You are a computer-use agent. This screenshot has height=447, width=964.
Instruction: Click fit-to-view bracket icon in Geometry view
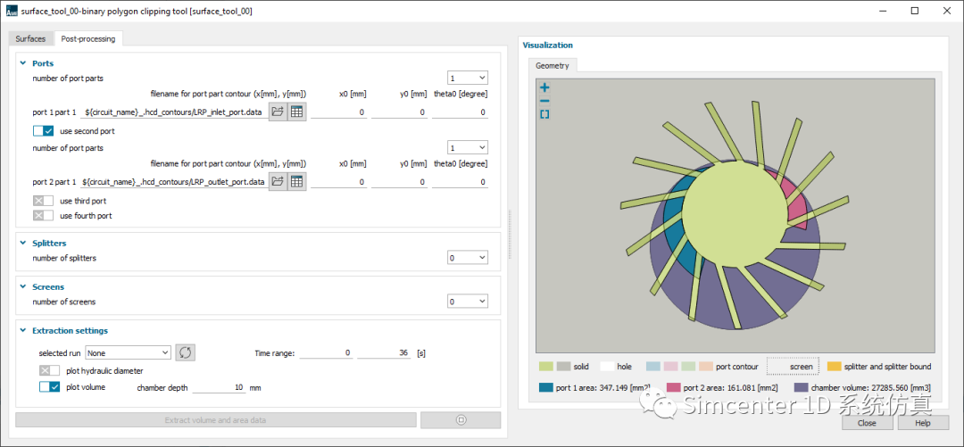544,114
